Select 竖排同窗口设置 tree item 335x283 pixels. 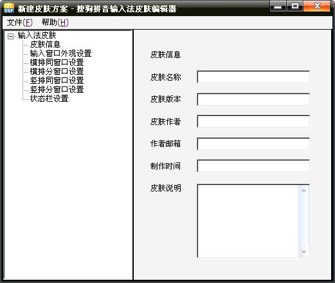point(57,81)
